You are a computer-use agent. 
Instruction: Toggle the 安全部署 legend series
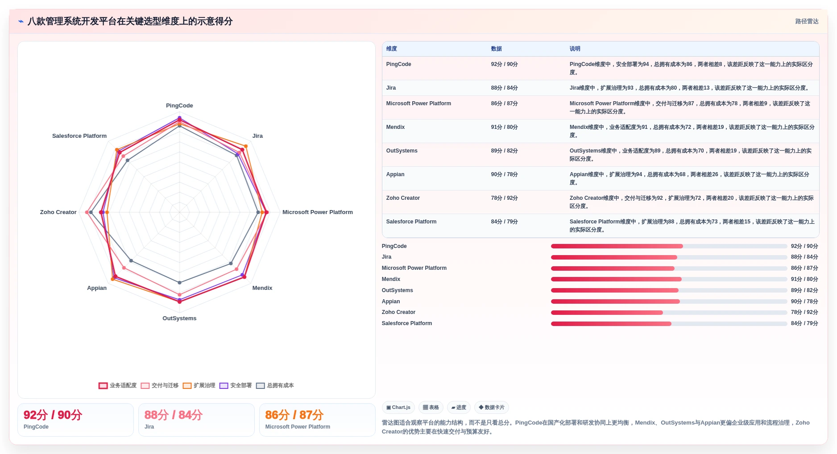tap(235, 385)
